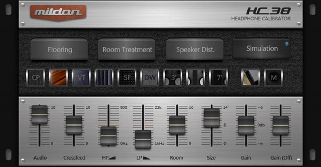The height and width of the screenshot is (167, 321).
Task: Click the 'Room' slider label
Action: (x=177, y=158)
